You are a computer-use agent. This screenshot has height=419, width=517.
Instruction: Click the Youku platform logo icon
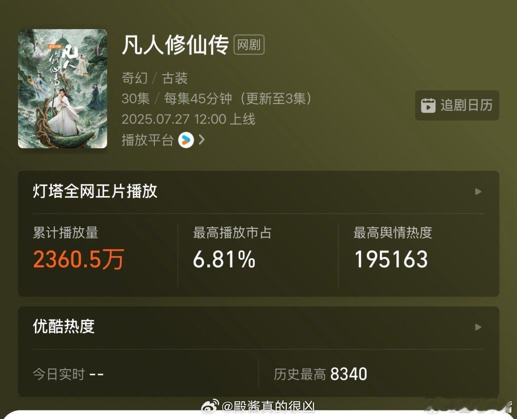pyautogui.click(x=186, y=140)
